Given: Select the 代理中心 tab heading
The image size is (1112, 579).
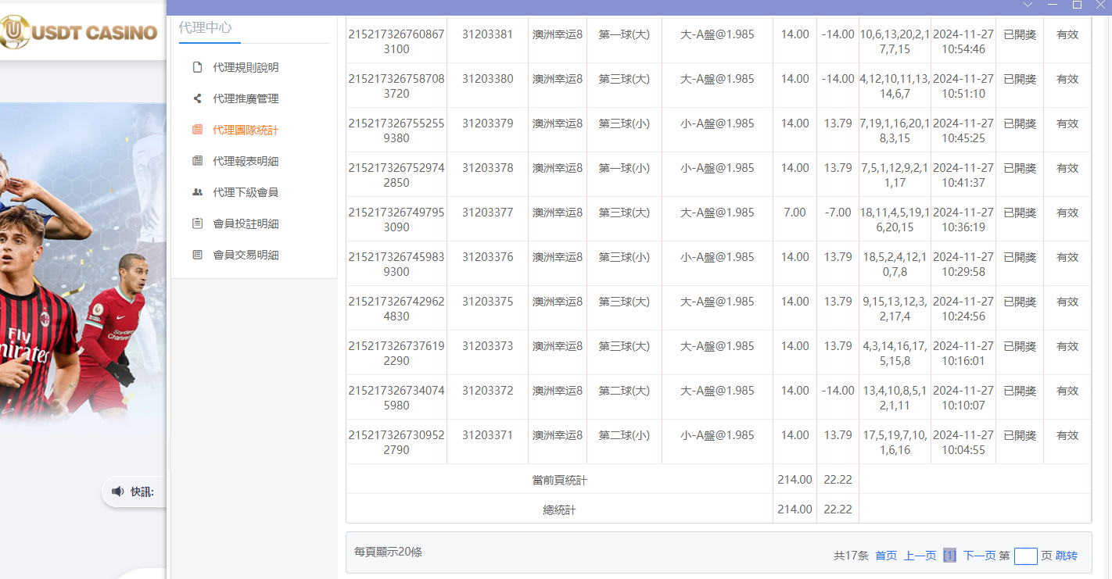Looking at the screenshot, I should click(x=205, y=28).
